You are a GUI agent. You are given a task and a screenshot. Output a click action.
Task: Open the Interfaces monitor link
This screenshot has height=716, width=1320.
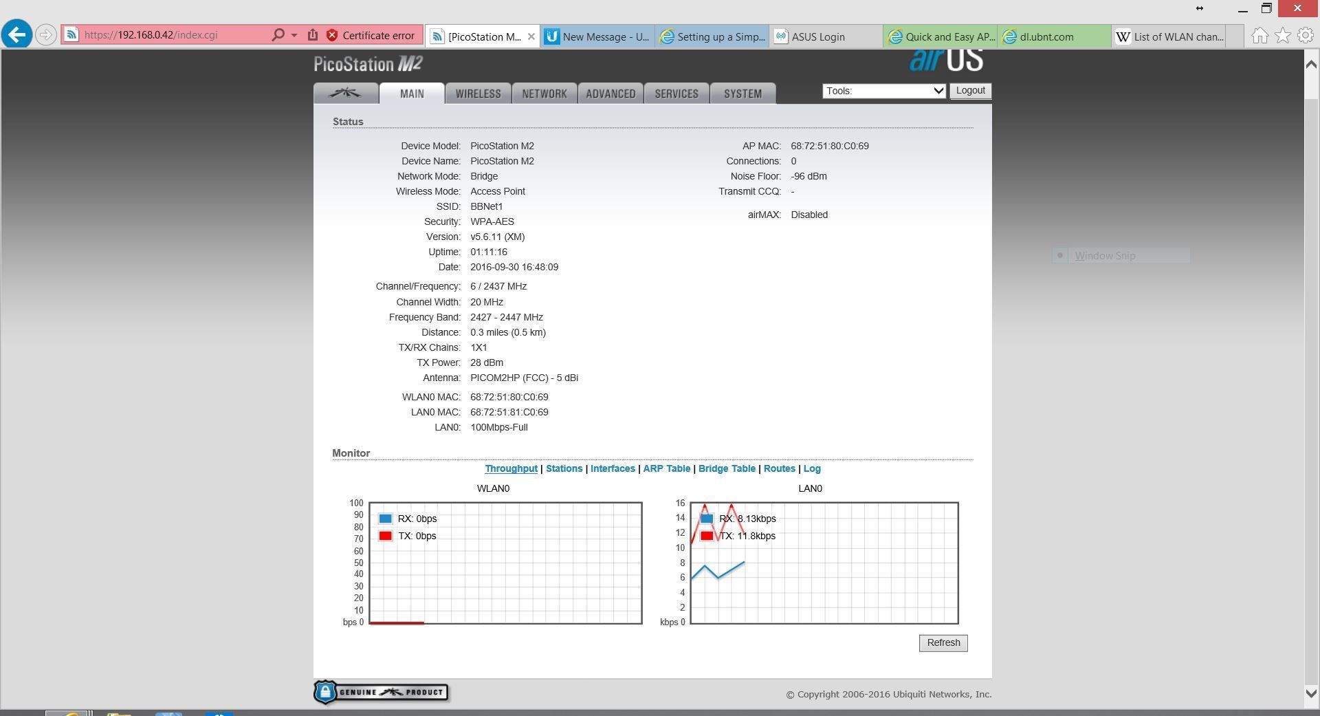(x=613, y=468)
